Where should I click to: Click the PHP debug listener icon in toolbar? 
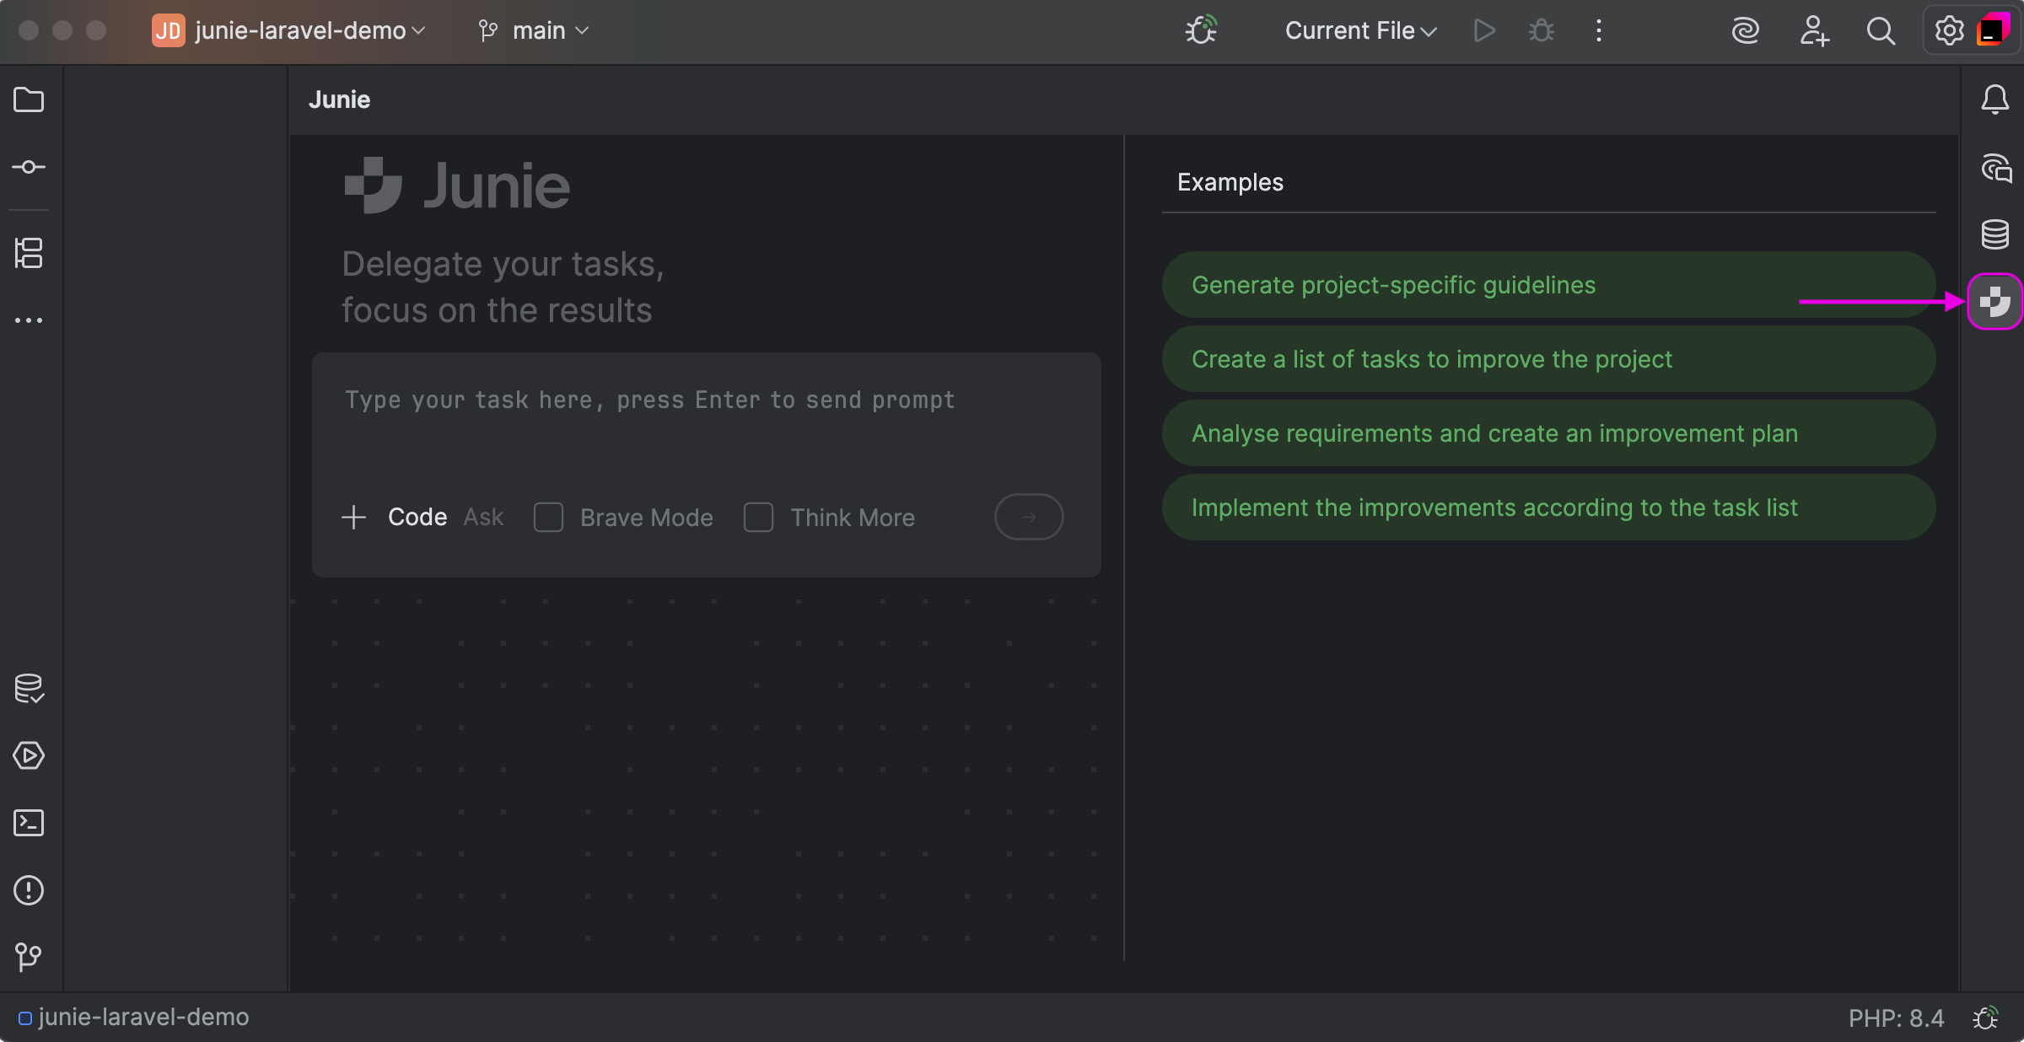pyautogui.click(x=1201, y=30)
